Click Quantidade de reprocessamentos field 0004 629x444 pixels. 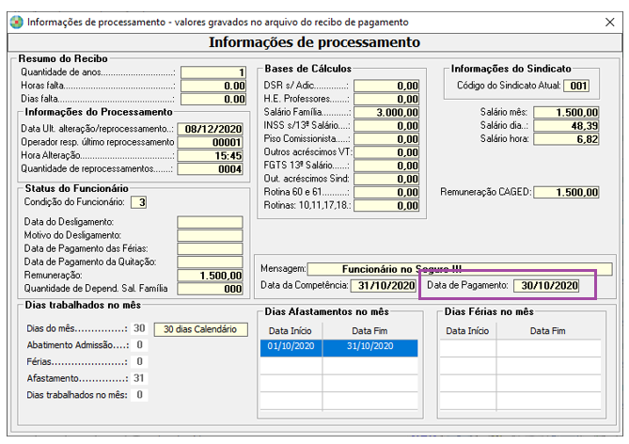pos(211,169)
